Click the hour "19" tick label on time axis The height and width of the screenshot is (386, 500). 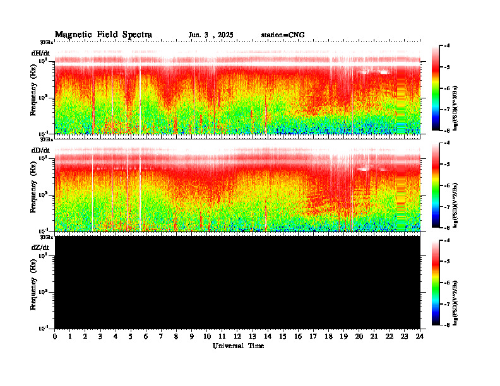[343, 336]
